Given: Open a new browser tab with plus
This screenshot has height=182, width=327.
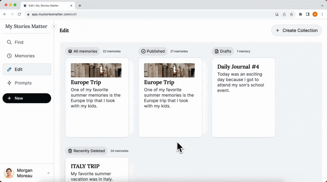Looking at the screenshot, I should [x=80, y=6].
